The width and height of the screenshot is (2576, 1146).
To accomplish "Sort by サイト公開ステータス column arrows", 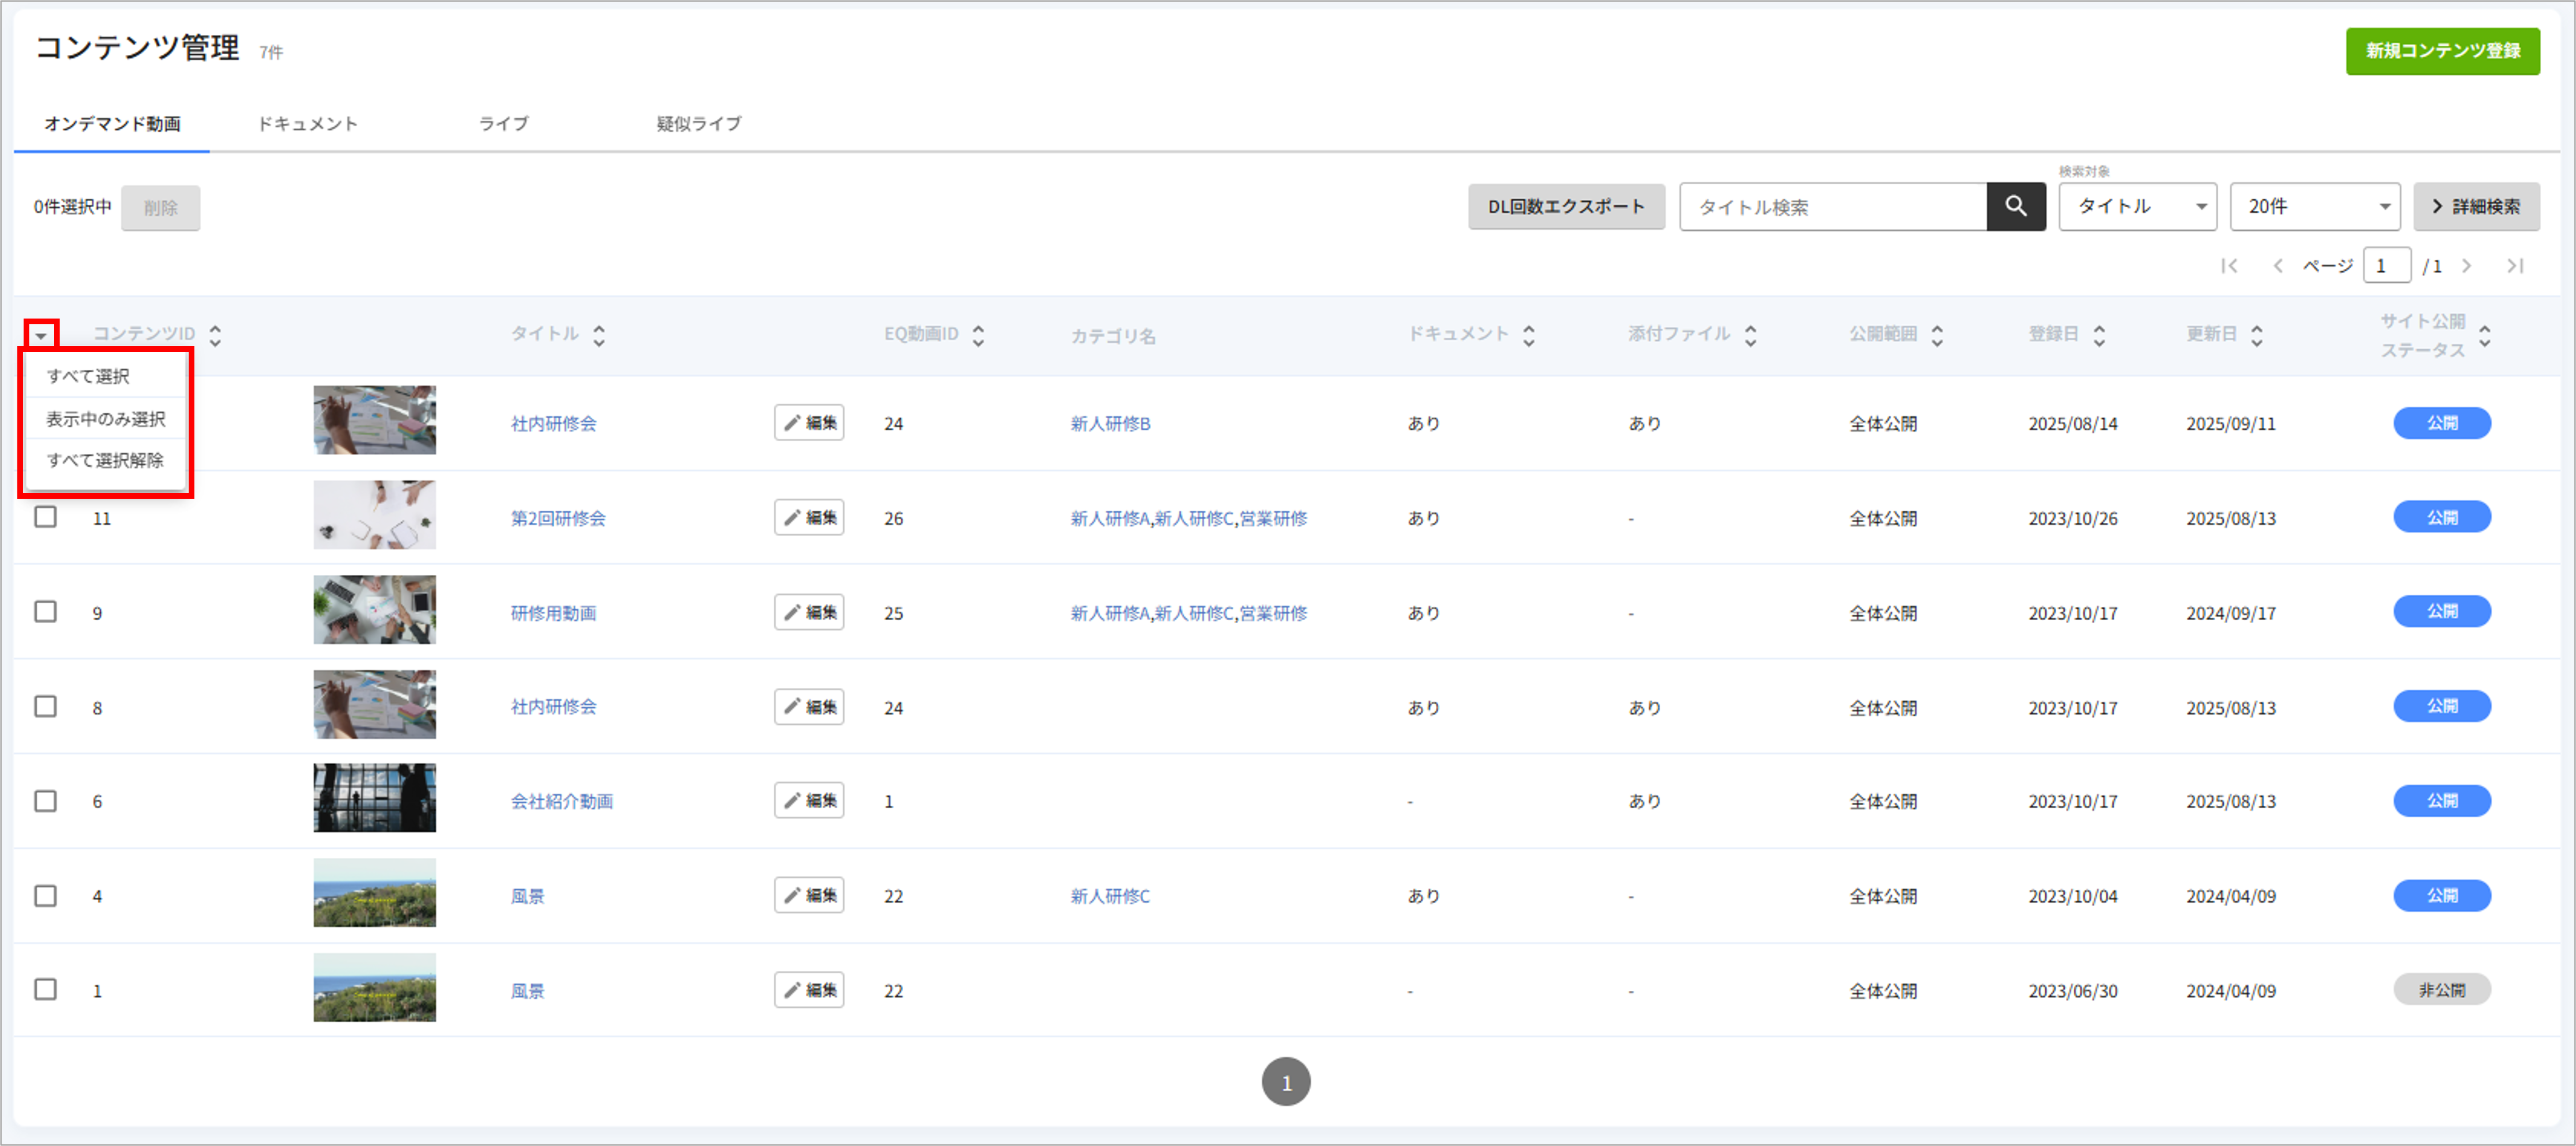I will [2485, 335].
